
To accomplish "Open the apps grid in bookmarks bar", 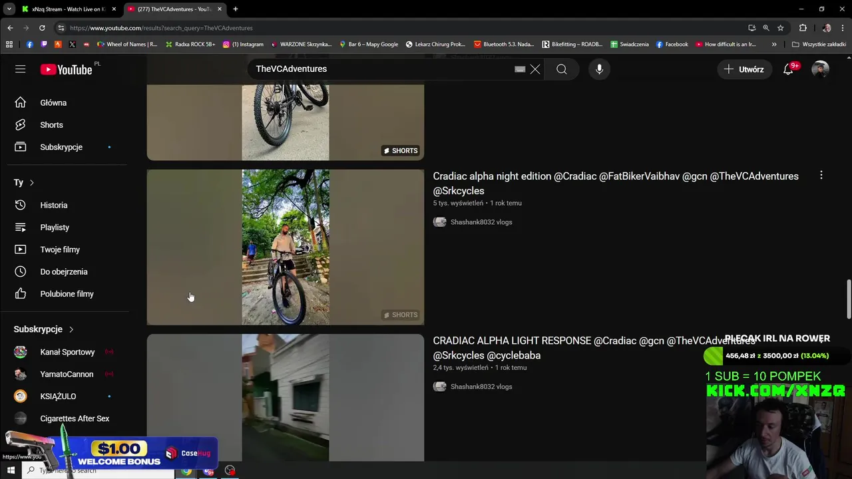I will pyautogui.click(x=9, y=45).
